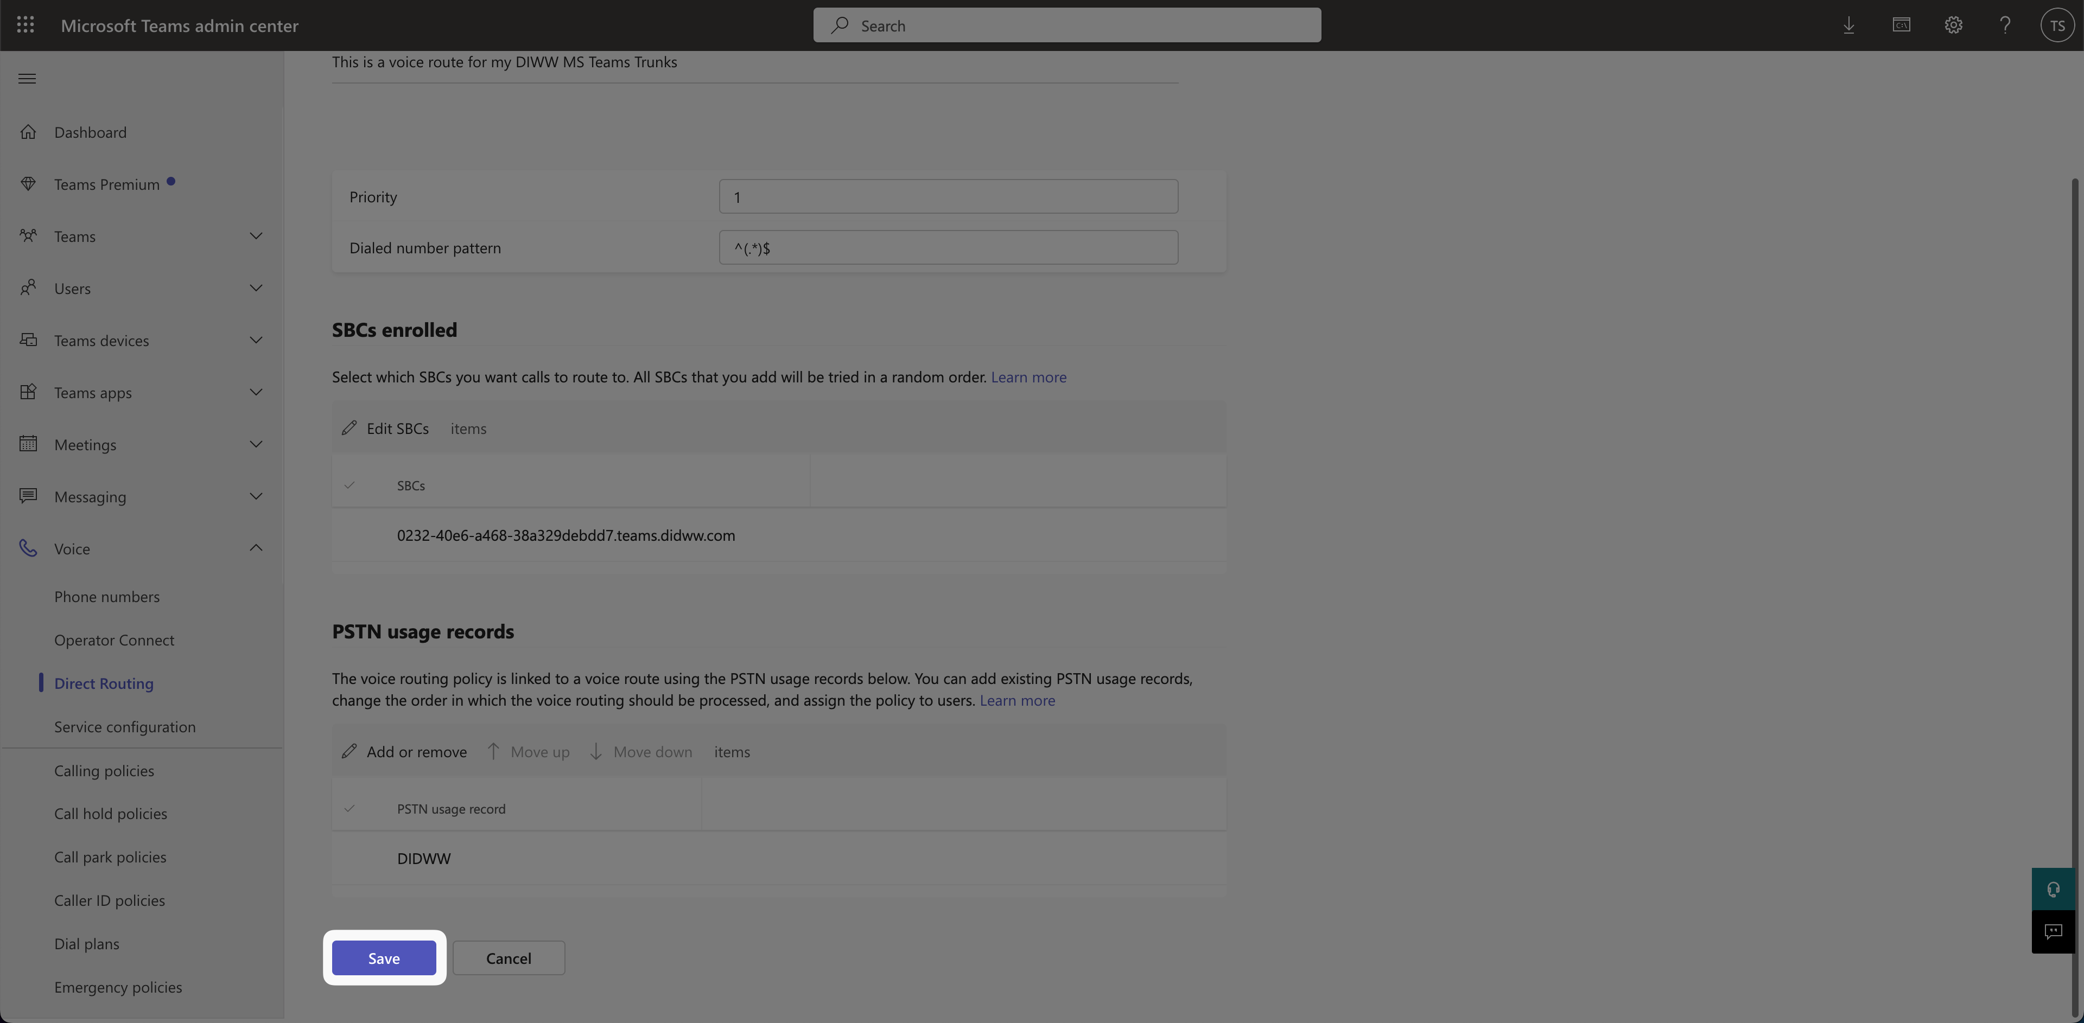Click Add or remove usage records label

(417, 751)
